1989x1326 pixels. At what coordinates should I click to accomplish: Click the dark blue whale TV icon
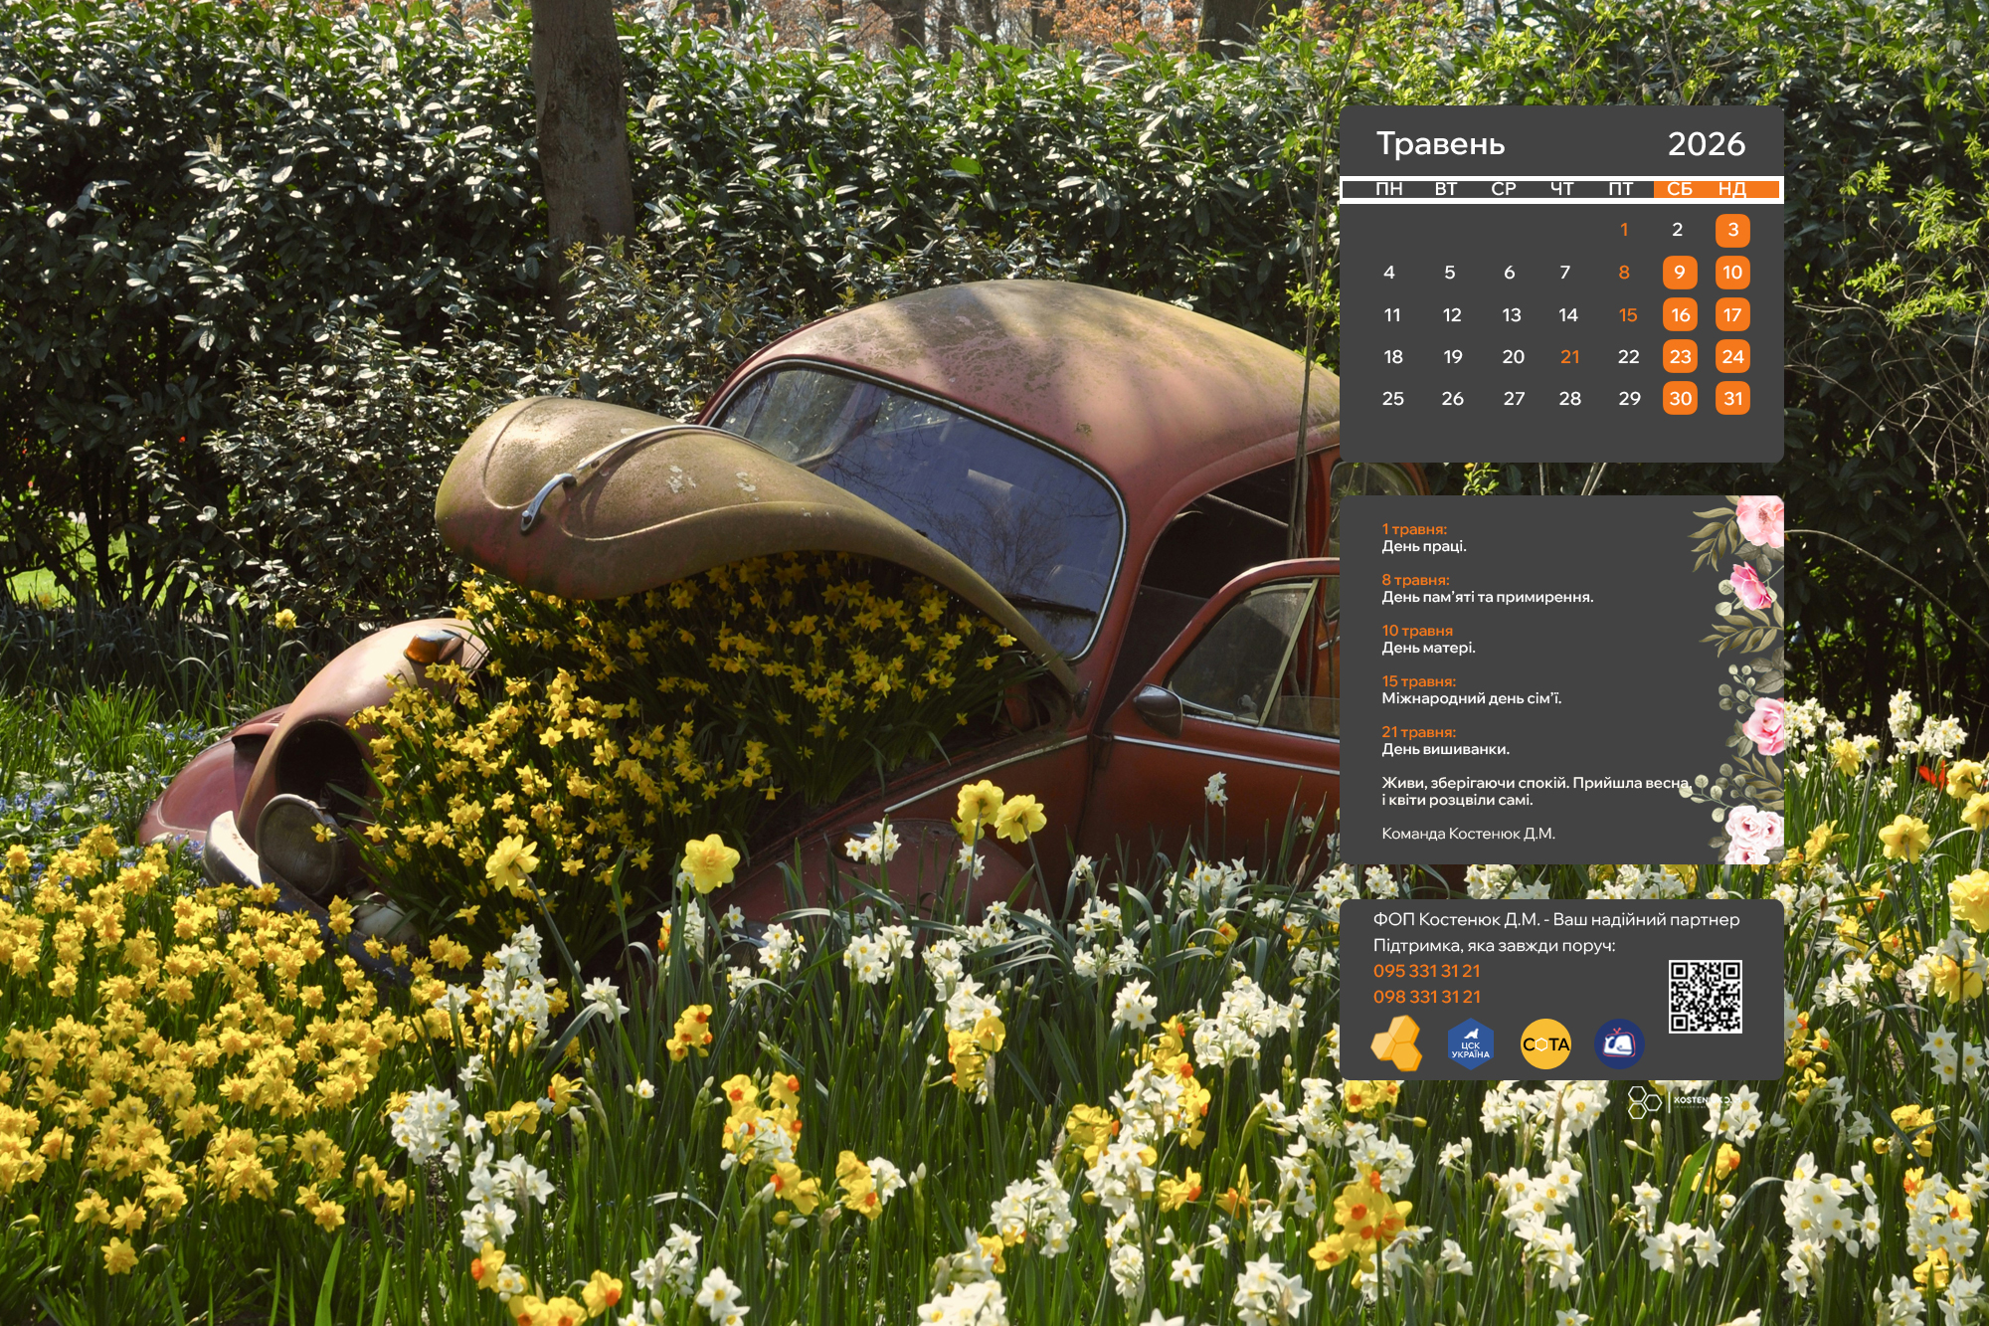(1619, 1044)
